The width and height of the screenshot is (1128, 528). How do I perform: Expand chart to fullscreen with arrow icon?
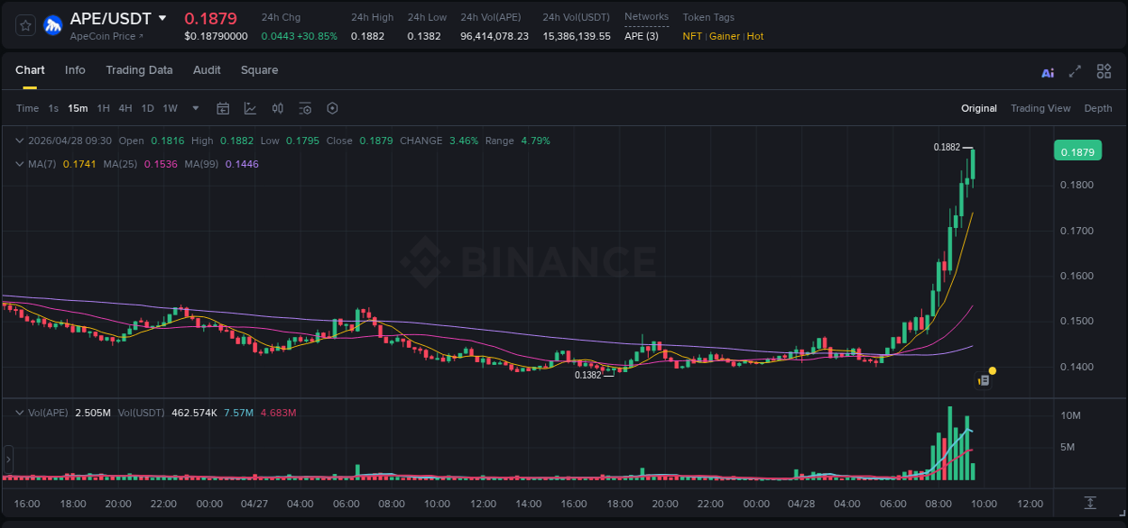click(1075, 71)
